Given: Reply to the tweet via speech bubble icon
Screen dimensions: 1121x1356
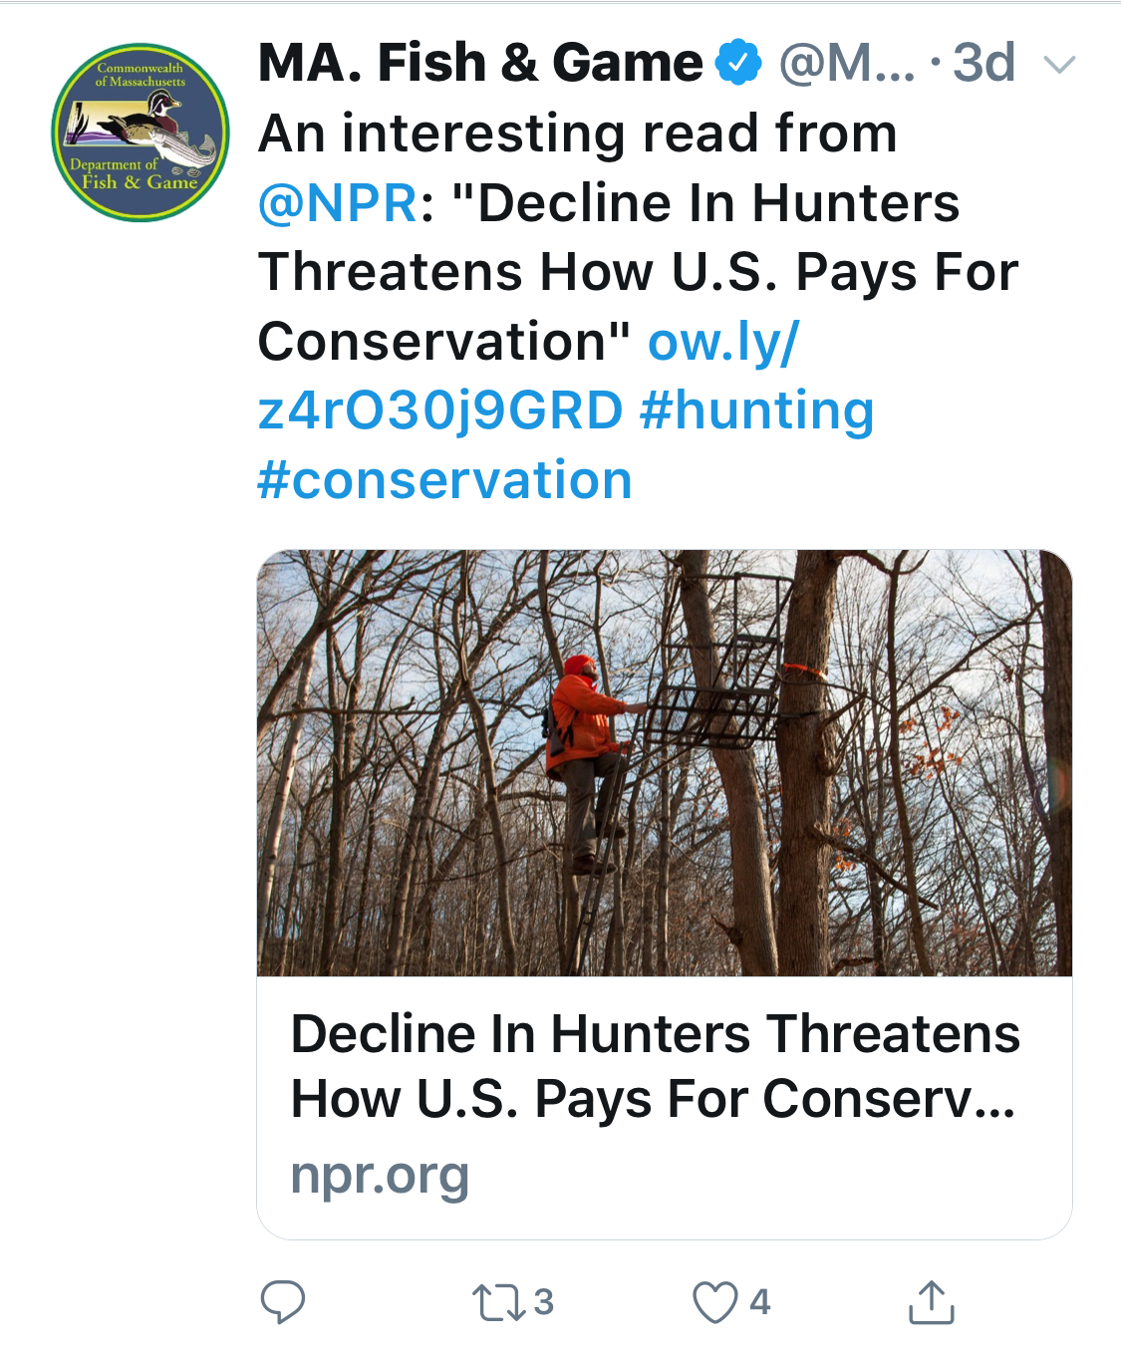Looking at the screenshot, I should tap(282, 1301).
